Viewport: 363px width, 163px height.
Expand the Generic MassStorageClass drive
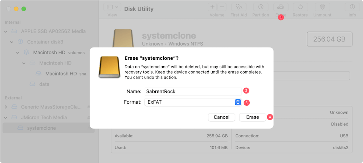[6, 107]
